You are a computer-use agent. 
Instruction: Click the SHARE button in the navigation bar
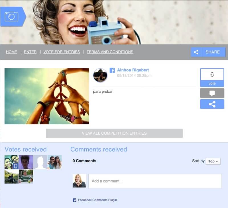[208, 52]
